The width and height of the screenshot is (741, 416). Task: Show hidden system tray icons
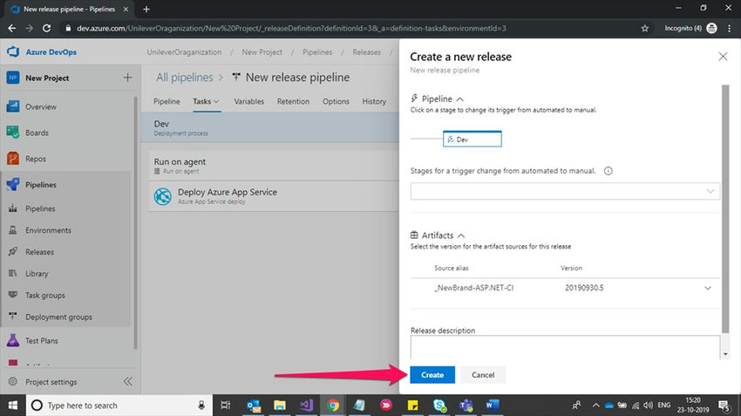coord(595,406)
